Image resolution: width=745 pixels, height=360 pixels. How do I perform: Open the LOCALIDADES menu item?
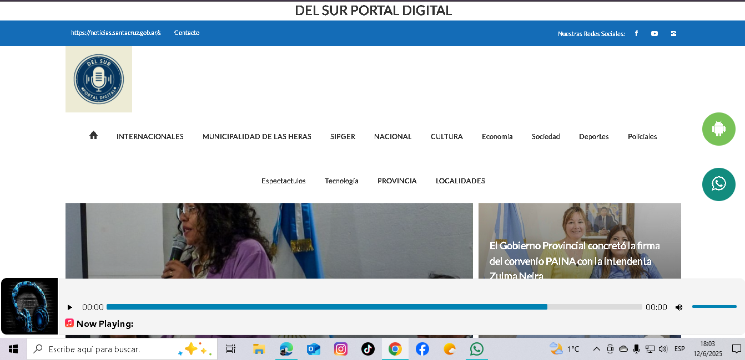[460, 181]
